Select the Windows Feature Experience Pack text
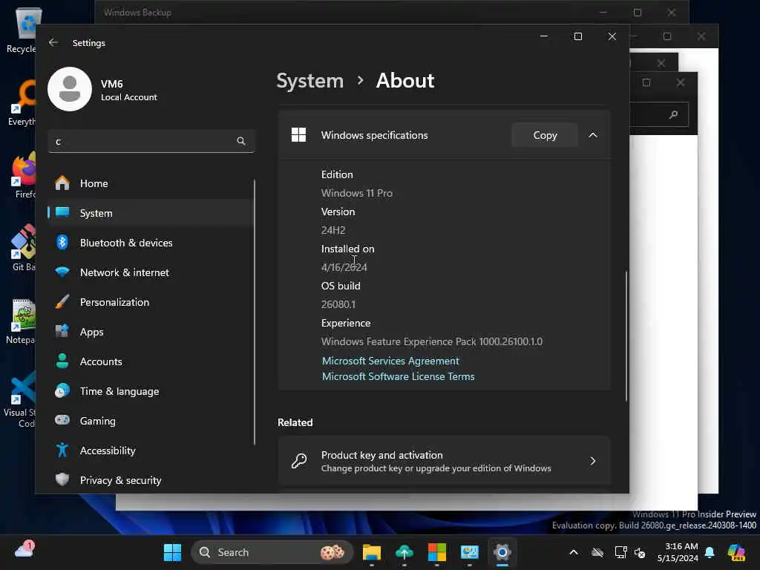This screenshot has width=760, height=570. (x=432, y=341)
